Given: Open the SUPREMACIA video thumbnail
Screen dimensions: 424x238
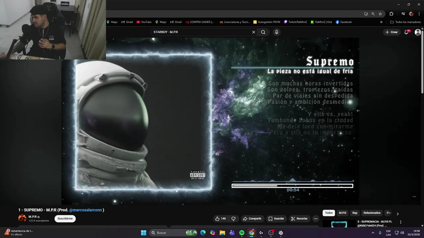Looking at the screenshot, I should point(339,224).
